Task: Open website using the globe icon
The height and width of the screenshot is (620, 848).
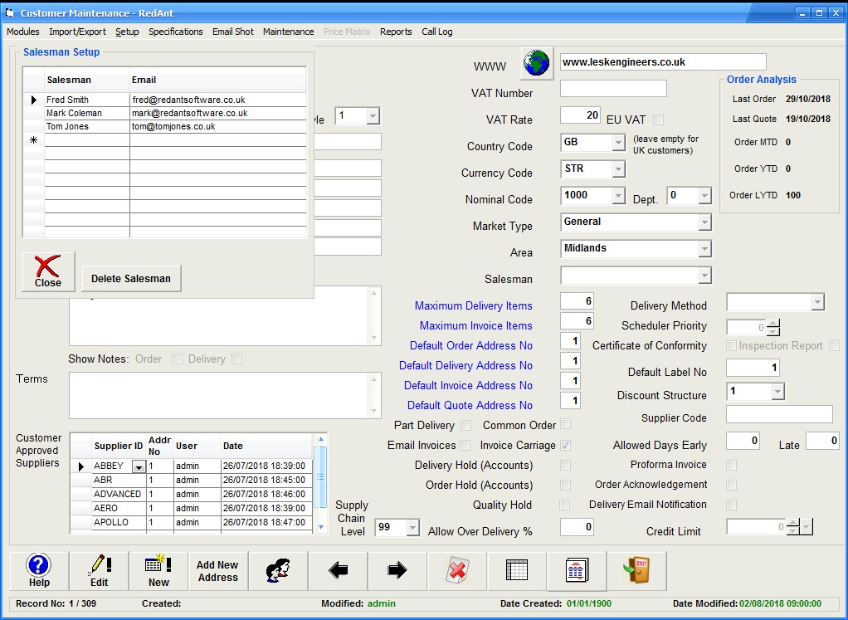Action: point(537,63)
